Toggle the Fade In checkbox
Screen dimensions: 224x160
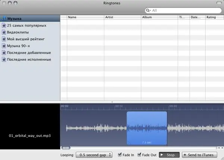coord(120,154)
